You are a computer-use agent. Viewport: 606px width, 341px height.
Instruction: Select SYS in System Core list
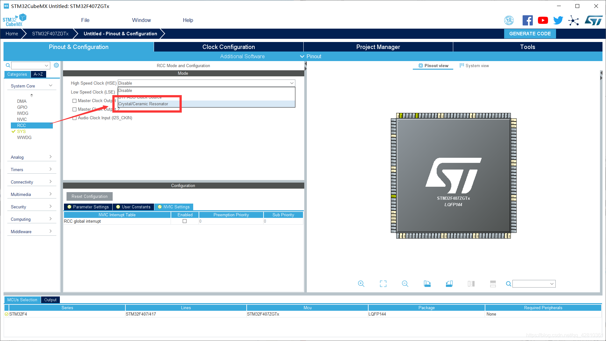21,131
